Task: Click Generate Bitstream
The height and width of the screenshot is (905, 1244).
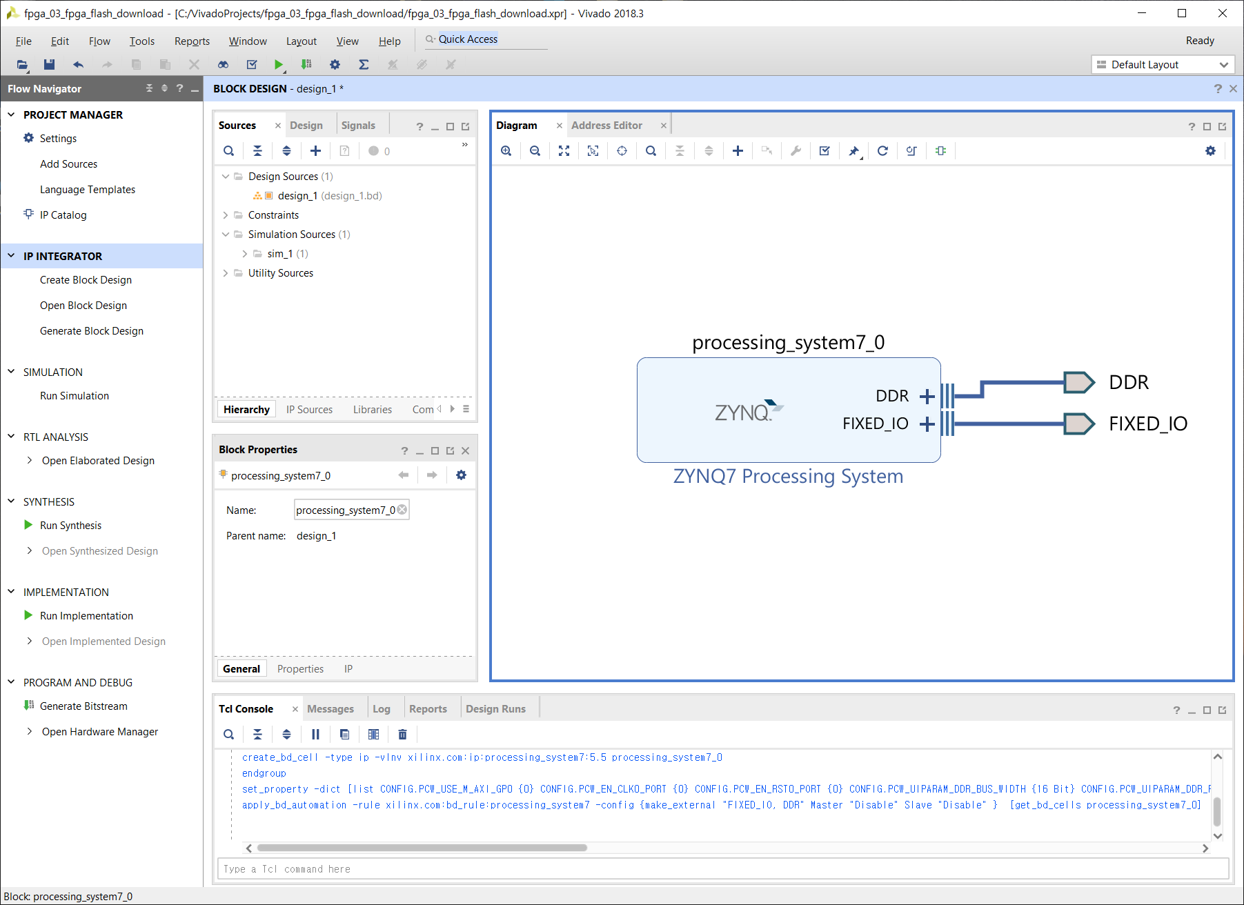Action: (x=83, y=706)
